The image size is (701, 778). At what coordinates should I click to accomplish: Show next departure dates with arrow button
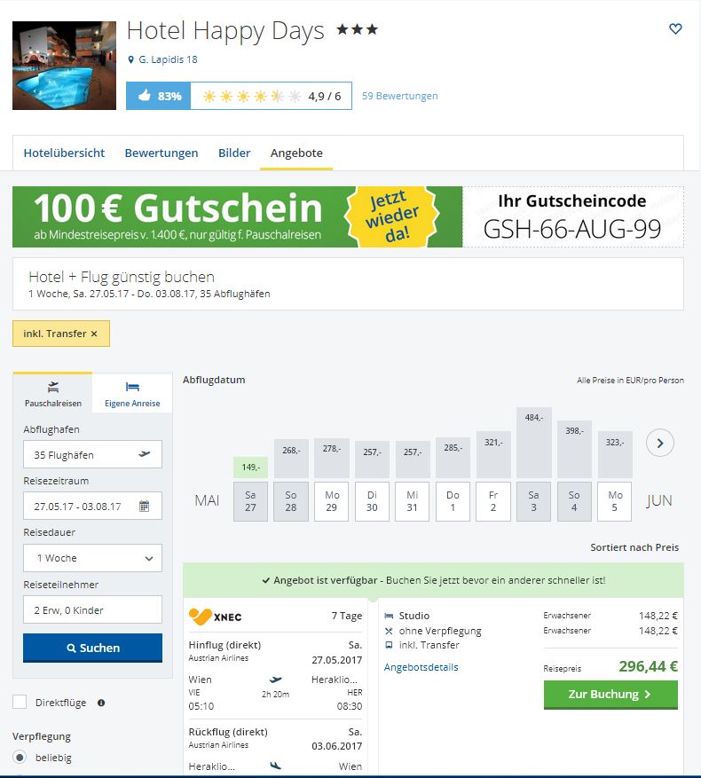pyautogui.click(x=660, y=443)
